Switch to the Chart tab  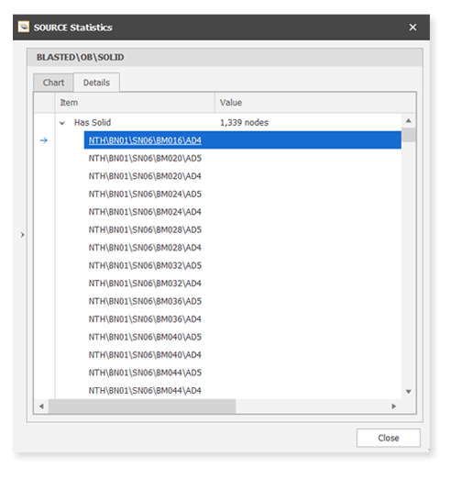(x=53, y=83)
